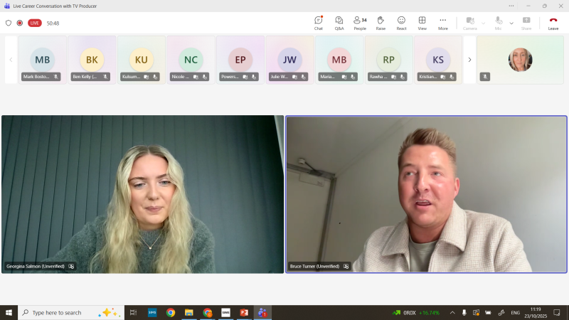Select Bruce Turner's video tile
This screenshot has width=569, height=320.
[x=426, y=194]
